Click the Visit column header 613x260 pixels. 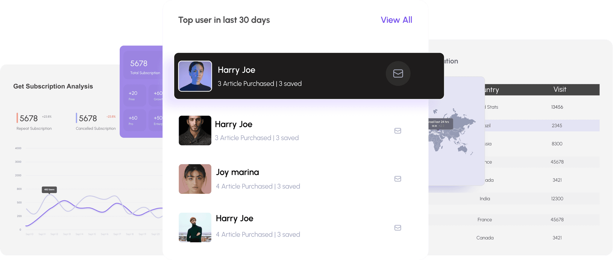pos(559,90)
